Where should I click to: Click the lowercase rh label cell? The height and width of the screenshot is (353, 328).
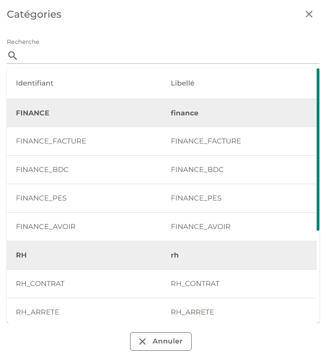point(175,255)
